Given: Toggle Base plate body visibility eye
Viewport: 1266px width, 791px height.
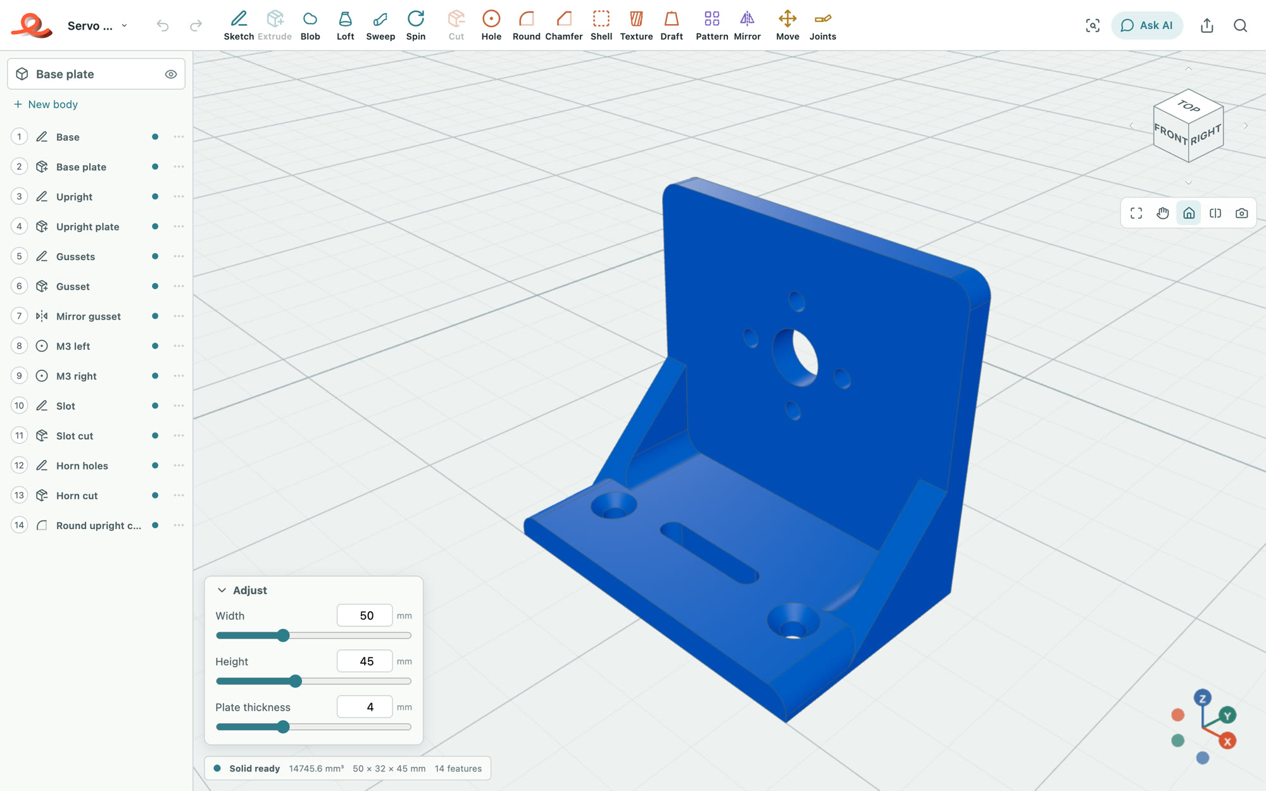Looking at the screenshot, I should click(x=171, y=74).
